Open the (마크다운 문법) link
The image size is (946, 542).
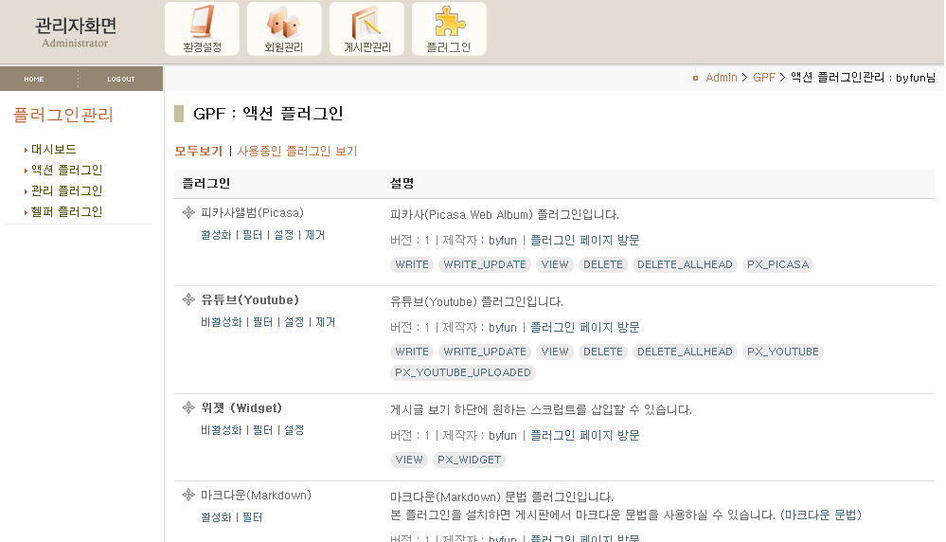pos(821,515)
